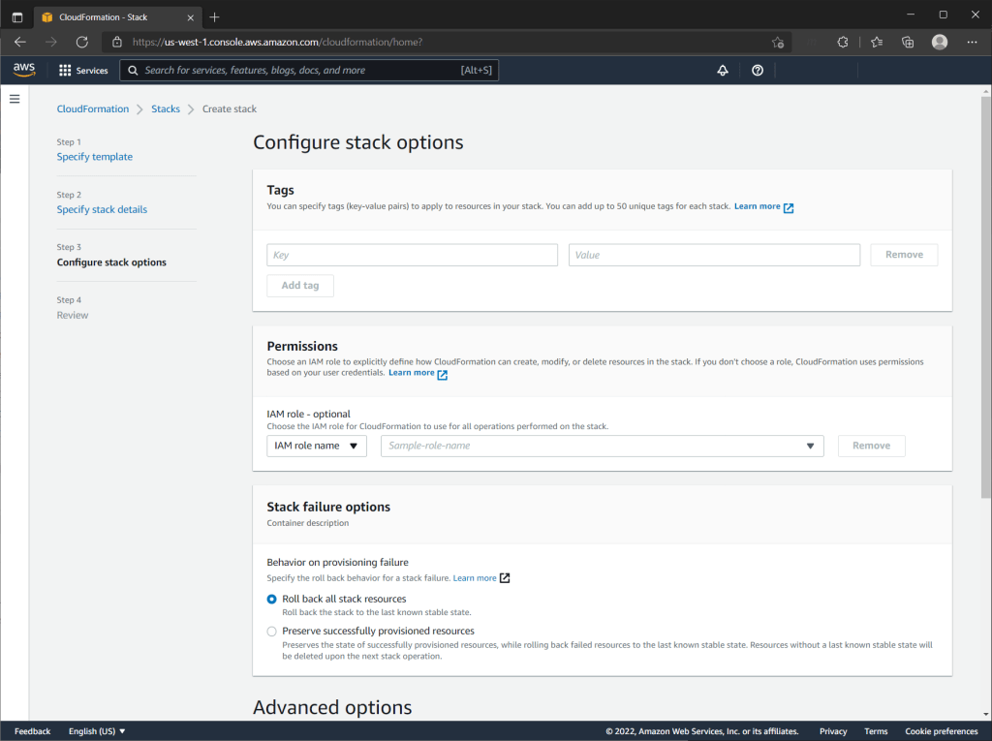Open Learn more link in Tags section
Screen dimensions: 992x741
pos(762,206)
